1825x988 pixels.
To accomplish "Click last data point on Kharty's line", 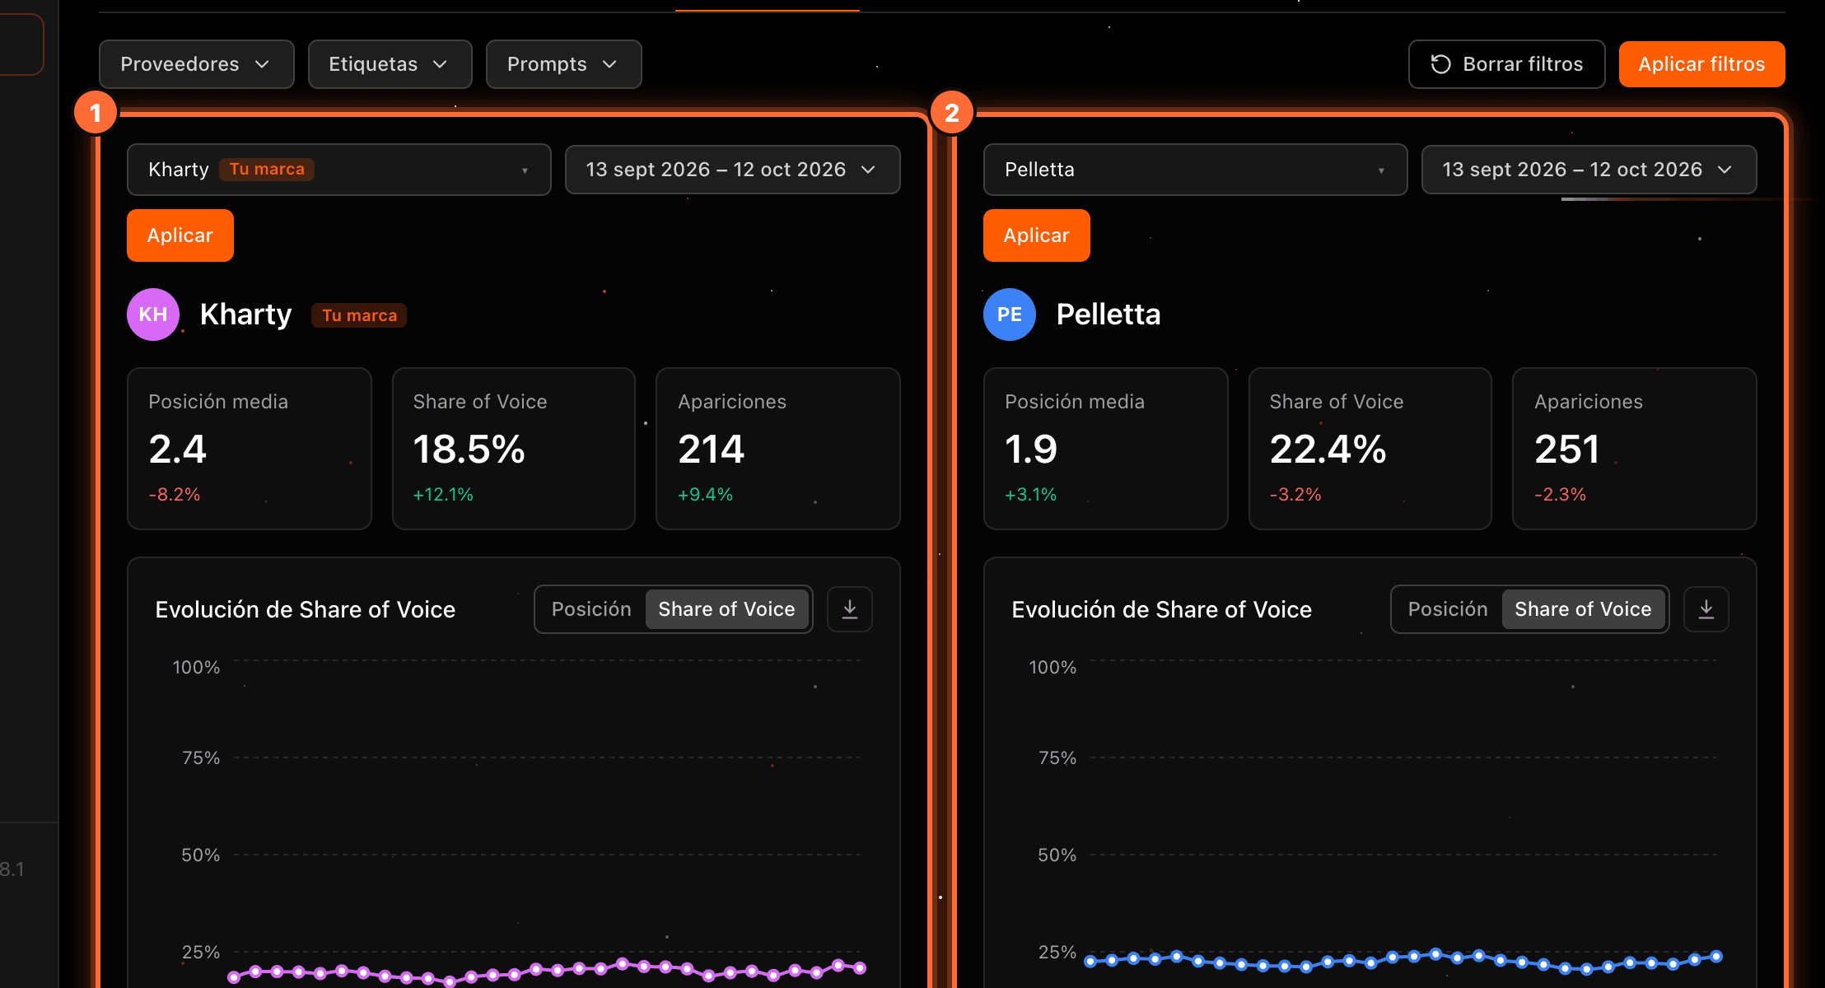I will (x=860, y=968).
